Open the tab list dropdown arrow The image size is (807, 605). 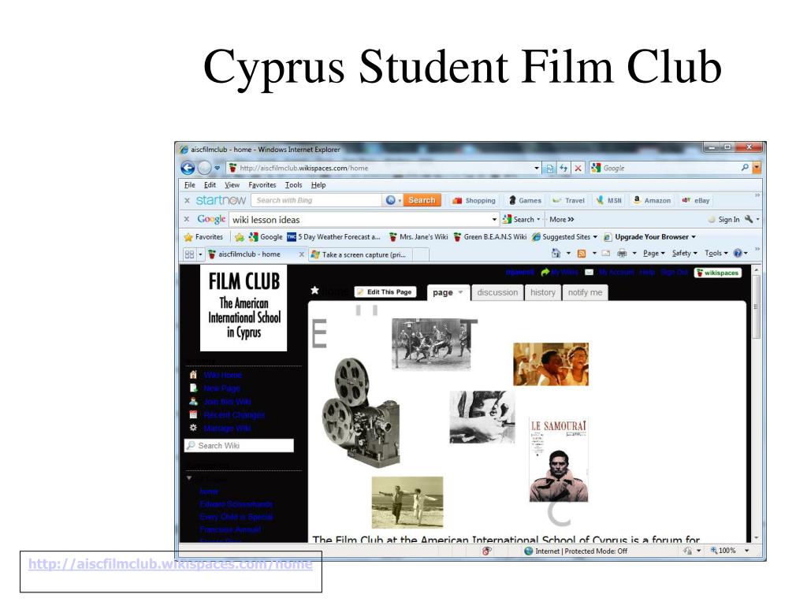[x=201, y=254]
